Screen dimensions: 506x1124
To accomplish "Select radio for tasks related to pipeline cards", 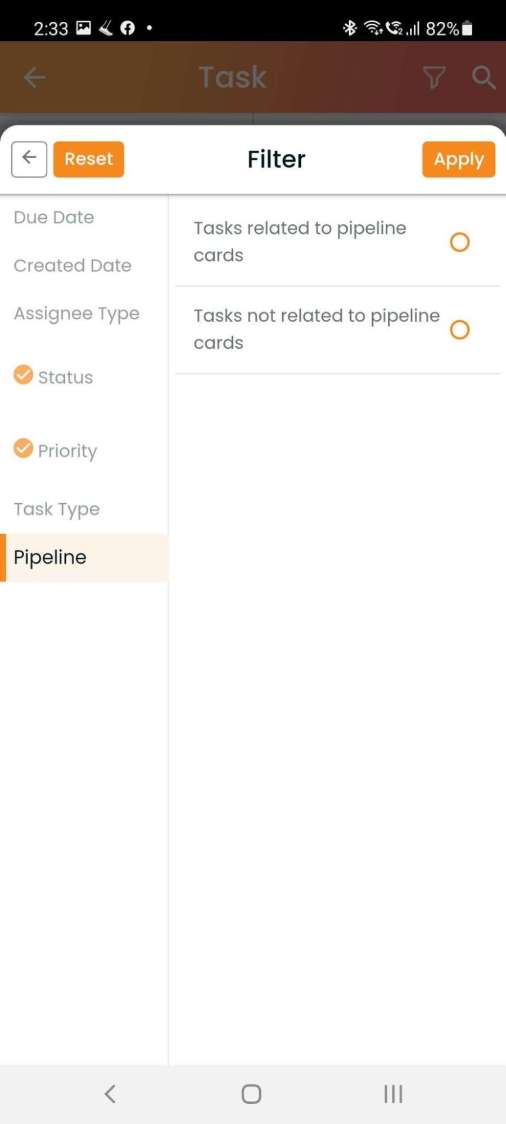I will click(x=459, y=242).
